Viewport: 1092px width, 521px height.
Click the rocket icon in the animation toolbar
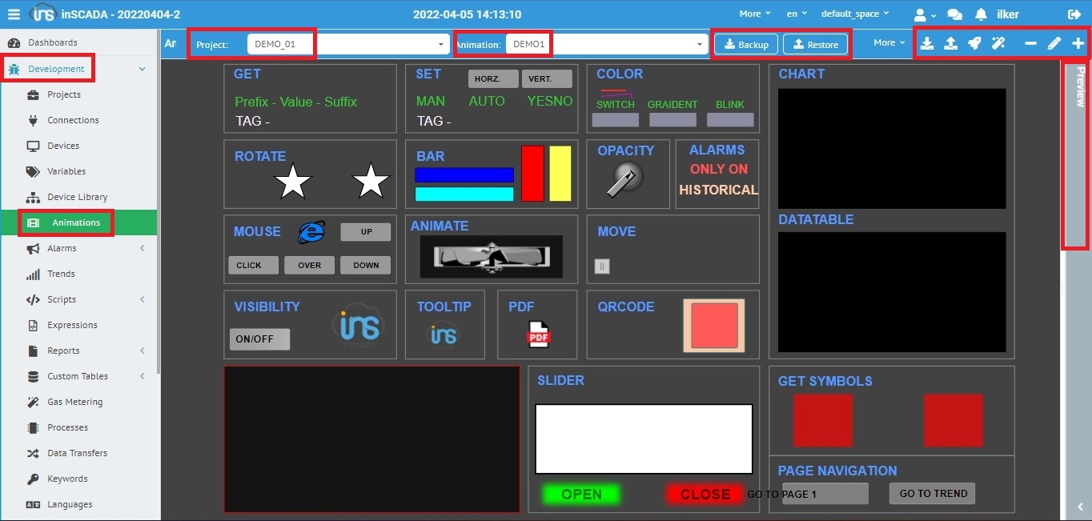pyautogui.click(x=974, y=43)
